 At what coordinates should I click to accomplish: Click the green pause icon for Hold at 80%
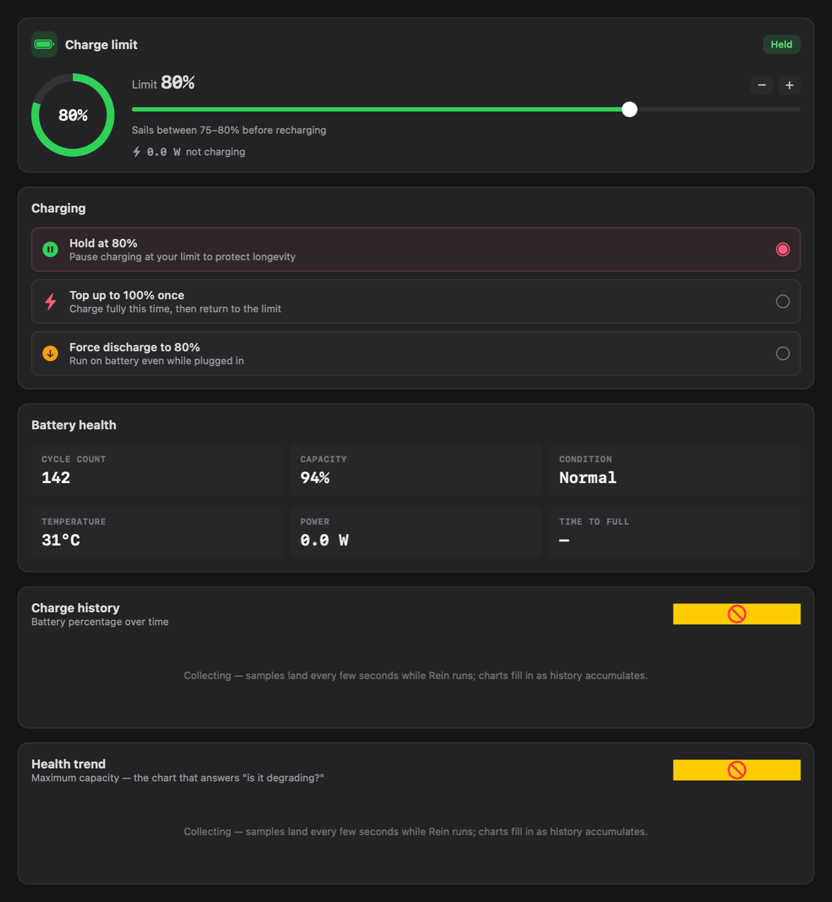(50, 249)
